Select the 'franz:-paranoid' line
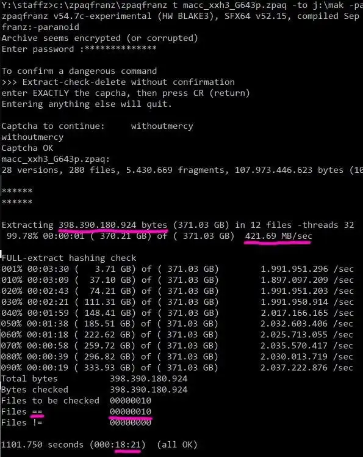This screenshot has height=457, width=363. 40,27
